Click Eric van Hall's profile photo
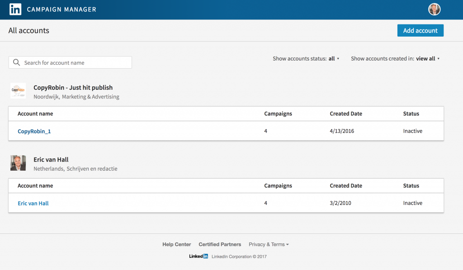463x270 pixels. 18,163
